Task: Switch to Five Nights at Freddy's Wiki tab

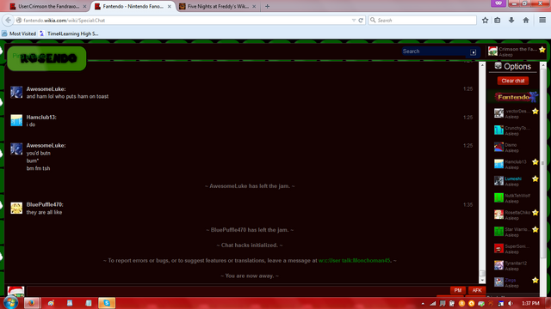Action: [x=218, y=6]
